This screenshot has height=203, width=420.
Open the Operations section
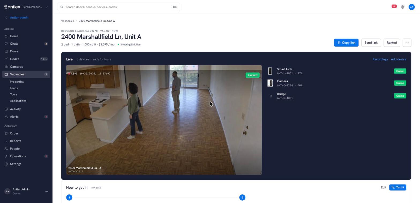(x=26, y=156)
